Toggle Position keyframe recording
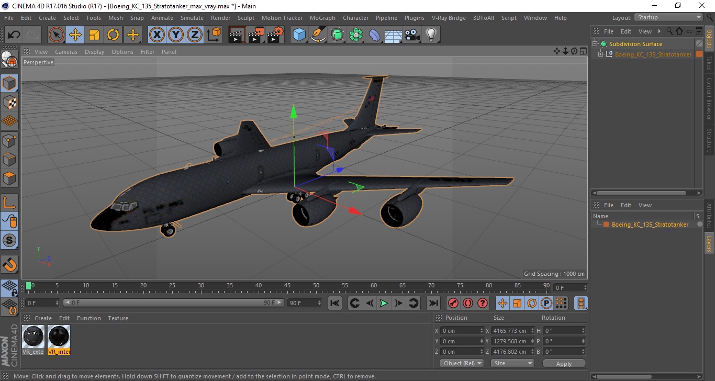 tap(502, 303)
